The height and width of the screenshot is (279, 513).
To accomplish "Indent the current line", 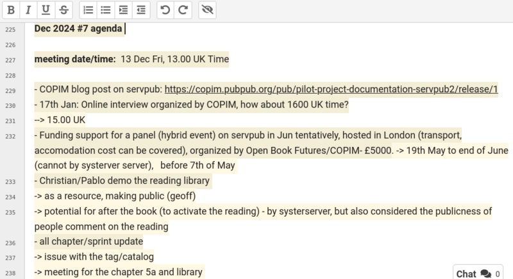I will click(123, 10).
